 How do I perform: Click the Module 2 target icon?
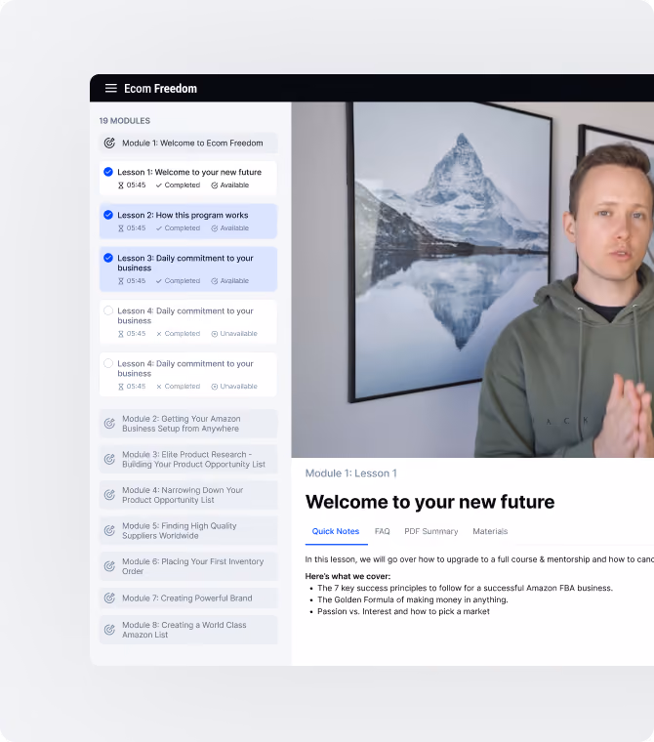click(x=109, y=424)
